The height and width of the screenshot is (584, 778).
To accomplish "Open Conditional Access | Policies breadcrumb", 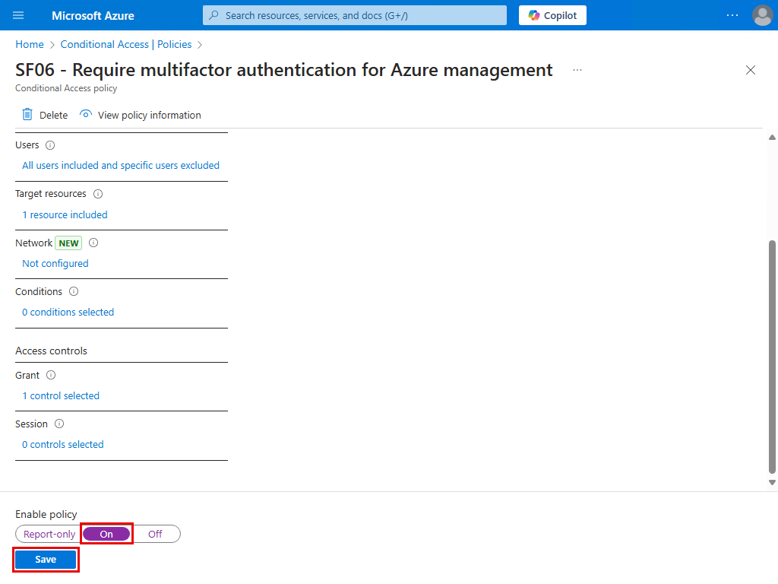I will click(x=126, y=44).
